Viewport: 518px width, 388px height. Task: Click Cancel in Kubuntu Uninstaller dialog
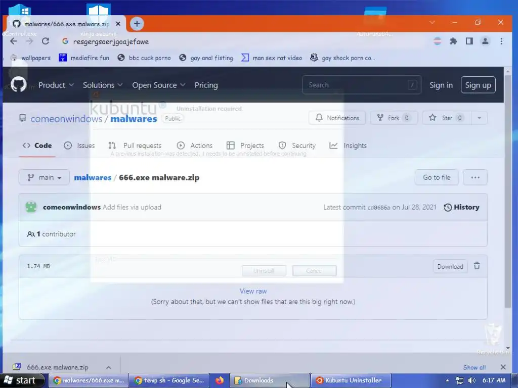[315, 271]
